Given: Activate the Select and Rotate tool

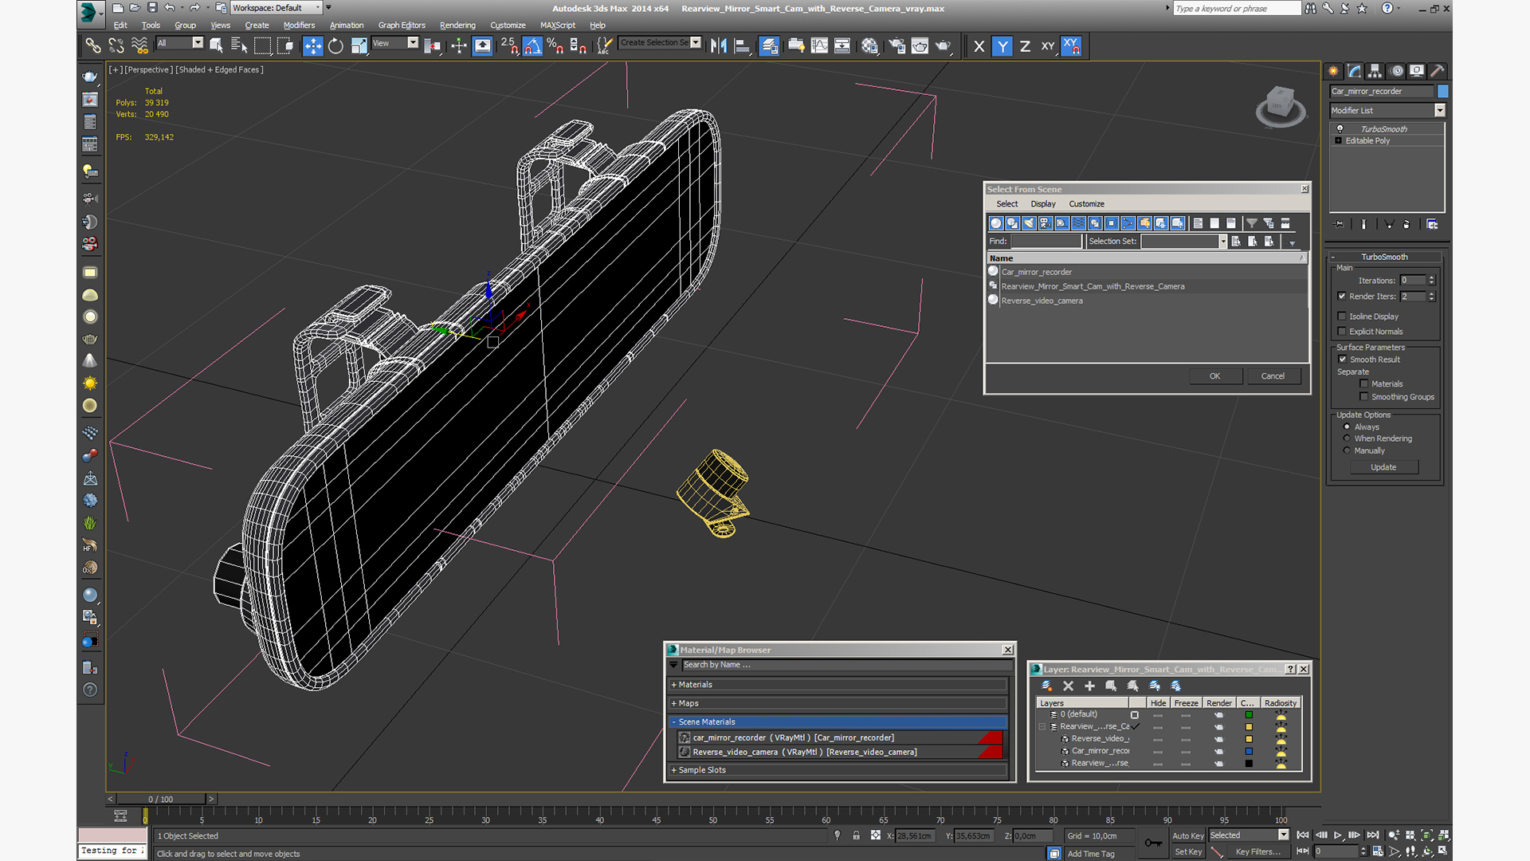Looking at the screenshot, I should pos(336,46).
